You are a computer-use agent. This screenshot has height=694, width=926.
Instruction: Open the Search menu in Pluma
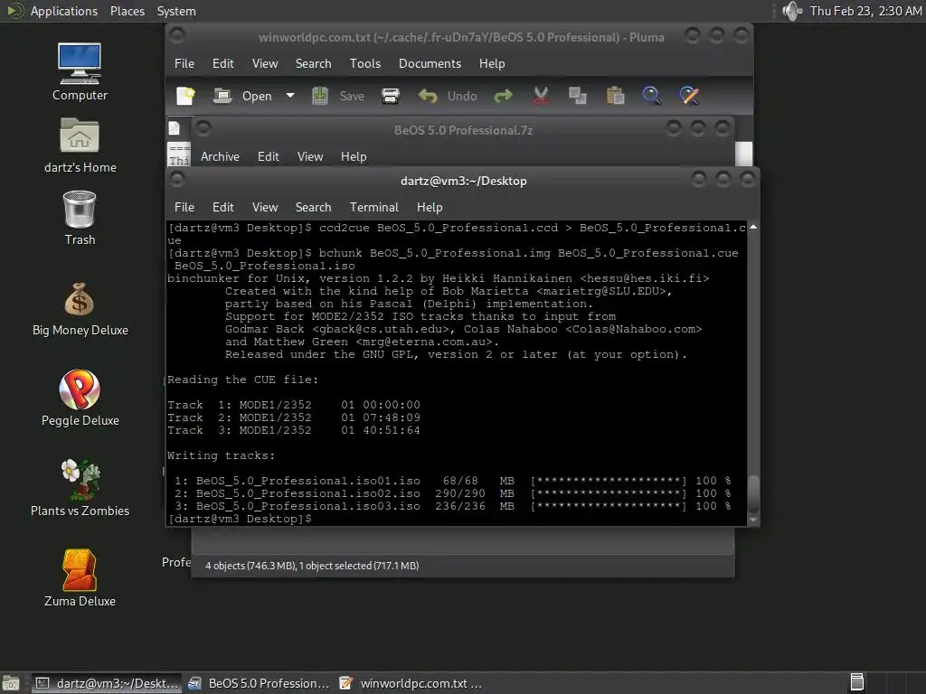[x=313, y=64]
